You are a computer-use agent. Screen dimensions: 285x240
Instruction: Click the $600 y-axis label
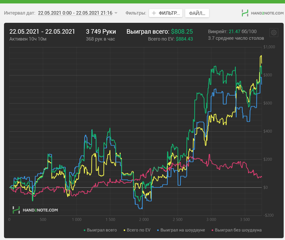268,103
